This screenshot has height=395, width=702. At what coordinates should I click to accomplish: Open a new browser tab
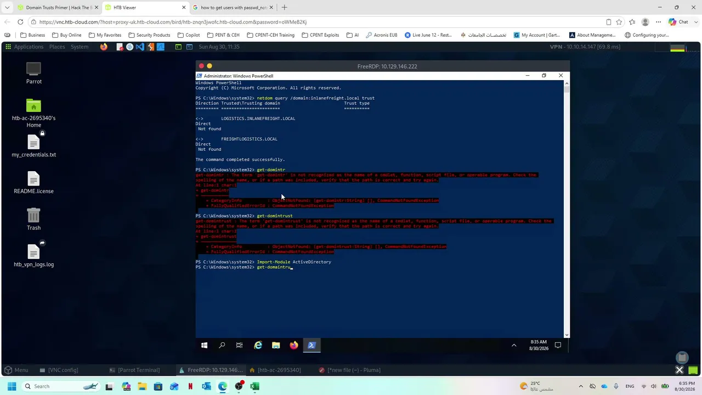point(284,8)
